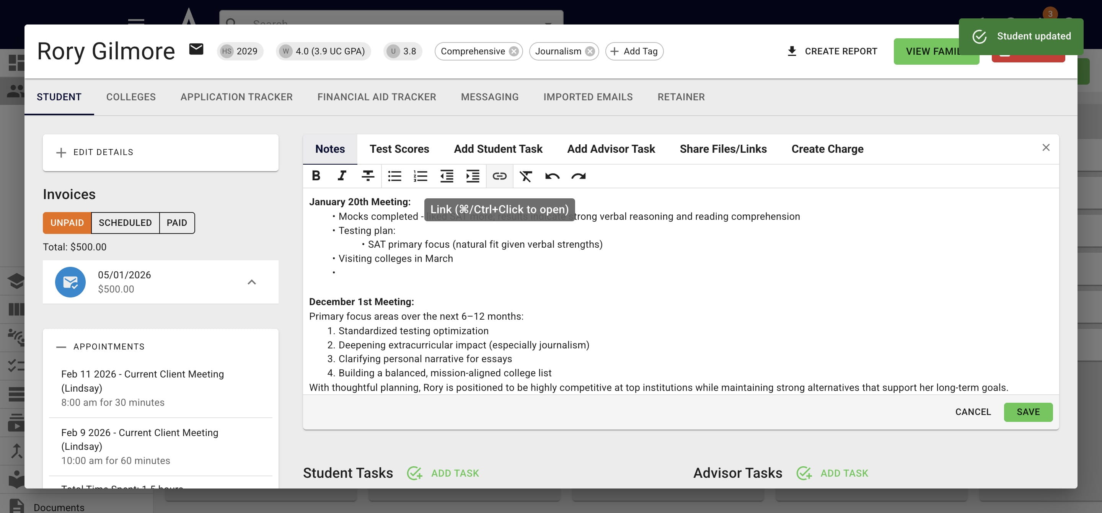This screenshot has height=513, width=1102.
Task: Click the hamburger menu icon at top
Action: pyautogui.click(x=136, y=21)
